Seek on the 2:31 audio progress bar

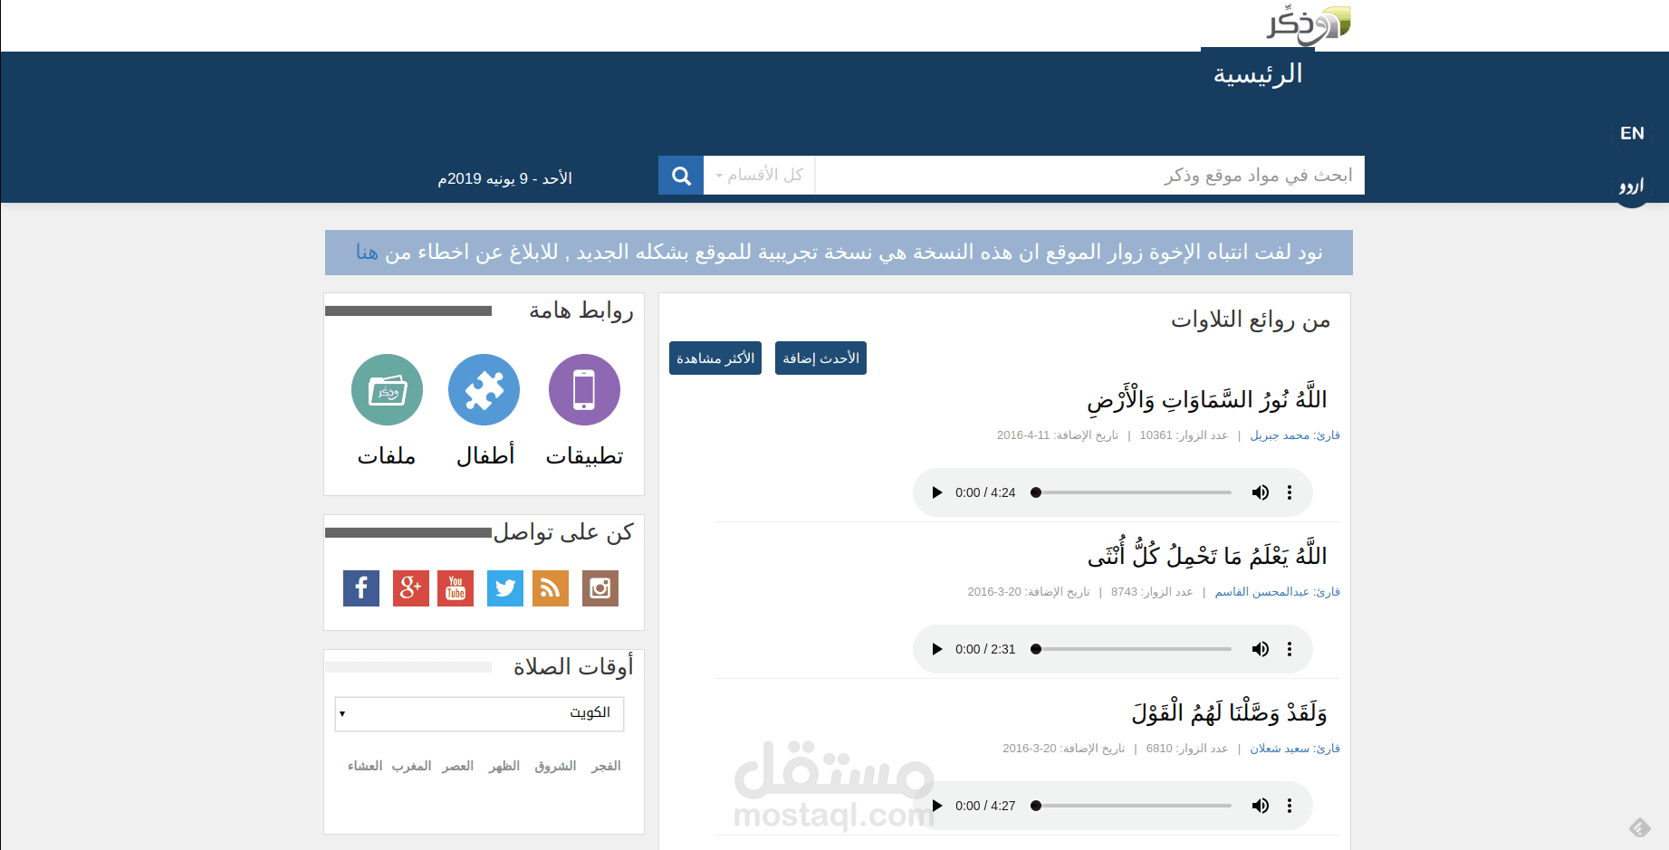[1132, 649]
